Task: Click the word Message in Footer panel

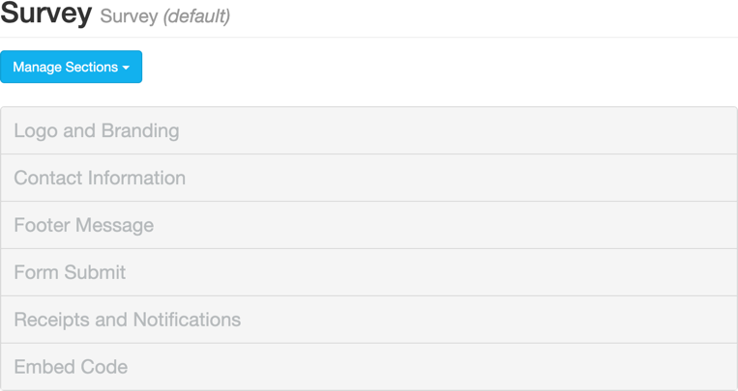Action: (x=114, y=226)
